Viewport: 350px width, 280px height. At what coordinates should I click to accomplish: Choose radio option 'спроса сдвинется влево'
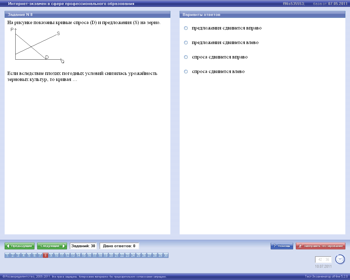pos(186,72)
